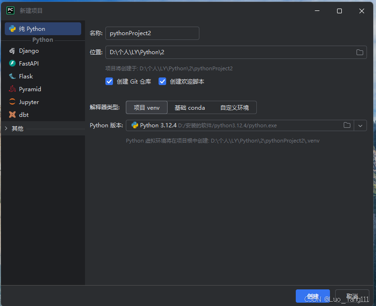Select dbt project type
Image resolution: width=376 pixels, height=306 pixels.
coord(43,115)
